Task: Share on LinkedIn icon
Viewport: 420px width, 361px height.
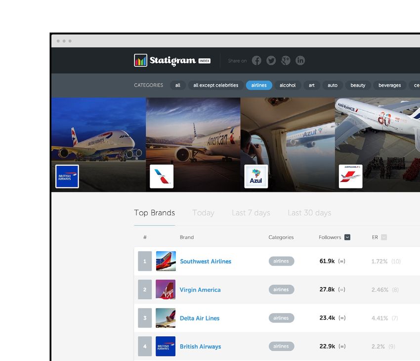Action: (300, 60)
